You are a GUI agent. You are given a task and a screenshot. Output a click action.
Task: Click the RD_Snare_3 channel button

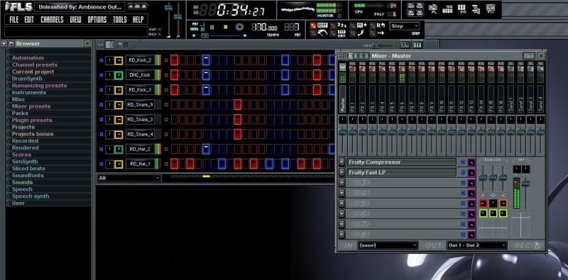point(140,120)
